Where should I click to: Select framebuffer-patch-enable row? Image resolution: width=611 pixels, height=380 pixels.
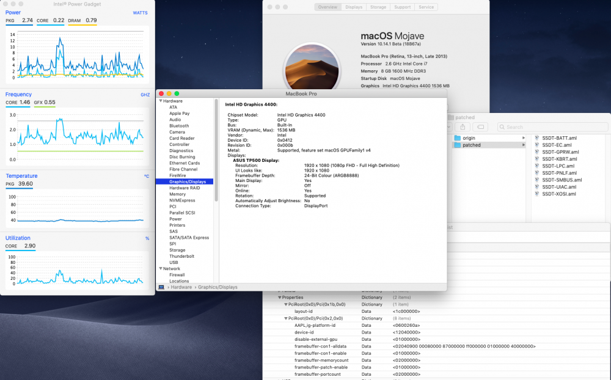coord(436,368)
